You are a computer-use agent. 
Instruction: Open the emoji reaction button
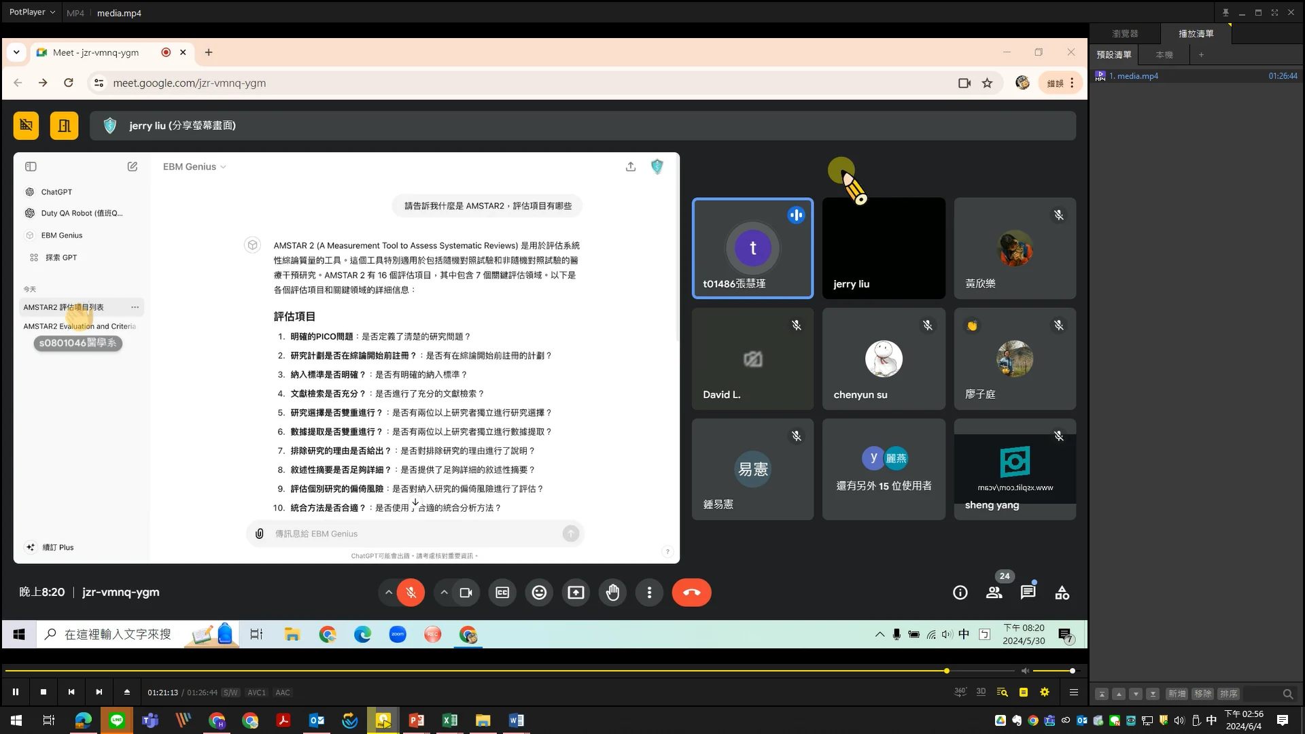[539, 593]
